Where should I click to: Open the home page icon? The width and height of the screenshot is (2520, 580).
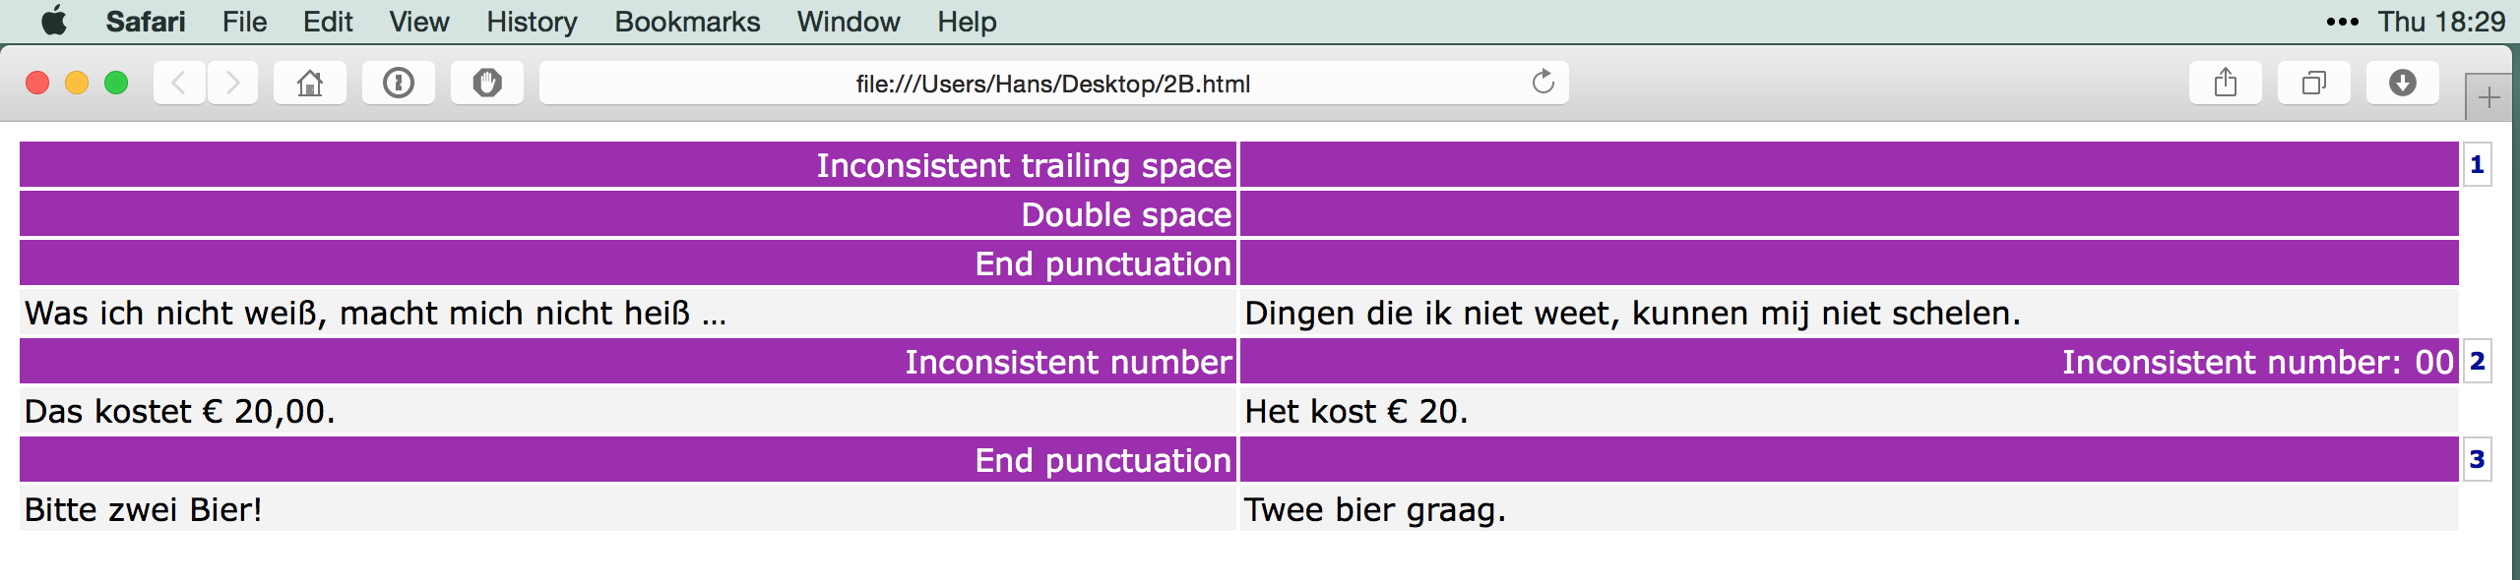(x=310, y=84)
